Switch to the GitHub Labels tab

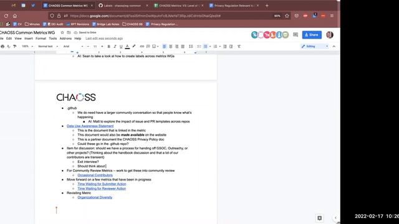click(123, 6)
